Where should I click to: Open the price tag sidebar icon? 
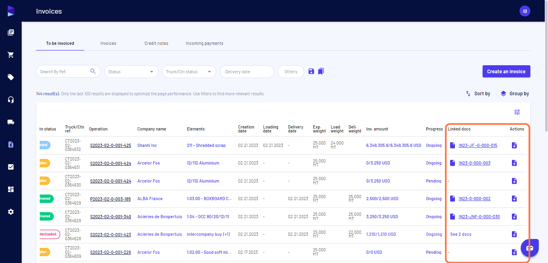tap(11, 77)
